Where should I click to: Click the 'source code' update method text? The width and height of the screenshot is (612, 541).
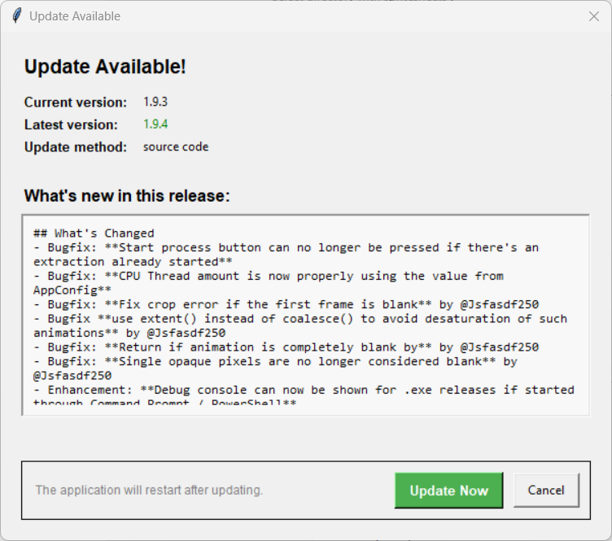(x=176, y=147)
